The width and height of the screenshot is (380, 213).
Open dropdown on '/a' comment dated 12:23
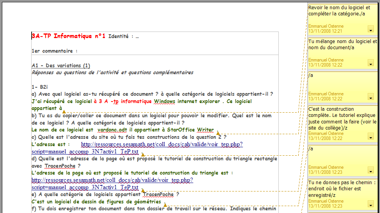[370, 170]
